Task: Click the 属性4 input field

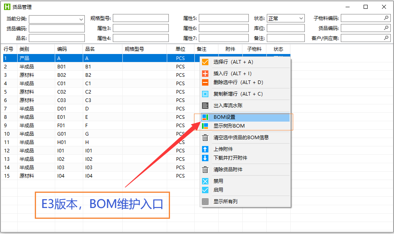Action: [x=141, y=38]
